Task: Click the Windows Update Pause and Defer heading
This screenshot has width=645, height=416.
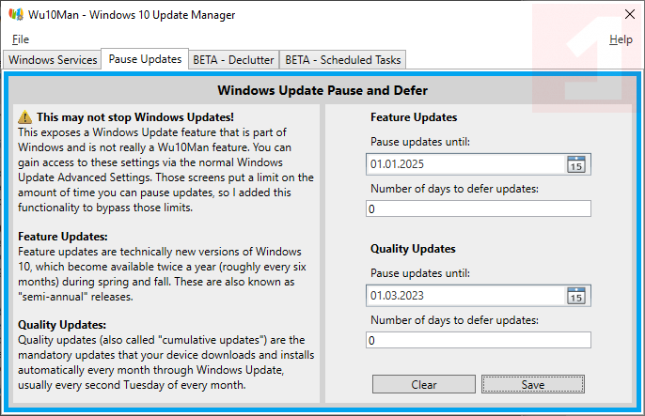Action: (x=322, y=91)
